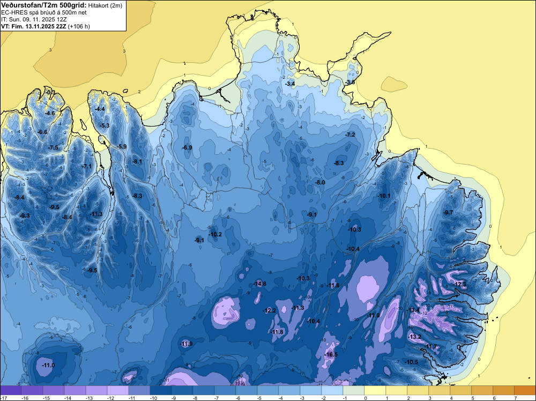This screenshot has width=536, height=401.
Task: Click the '-5.3' temperature value
Action: 105,126
